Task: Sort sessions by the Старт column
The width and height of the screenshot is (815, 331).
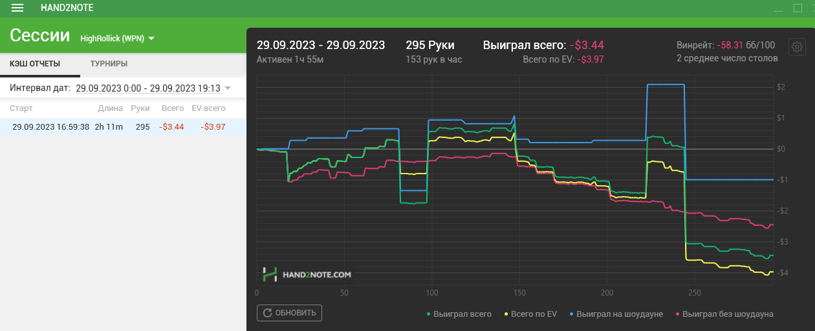Action: pyautogui.click(x=21, y=108)
